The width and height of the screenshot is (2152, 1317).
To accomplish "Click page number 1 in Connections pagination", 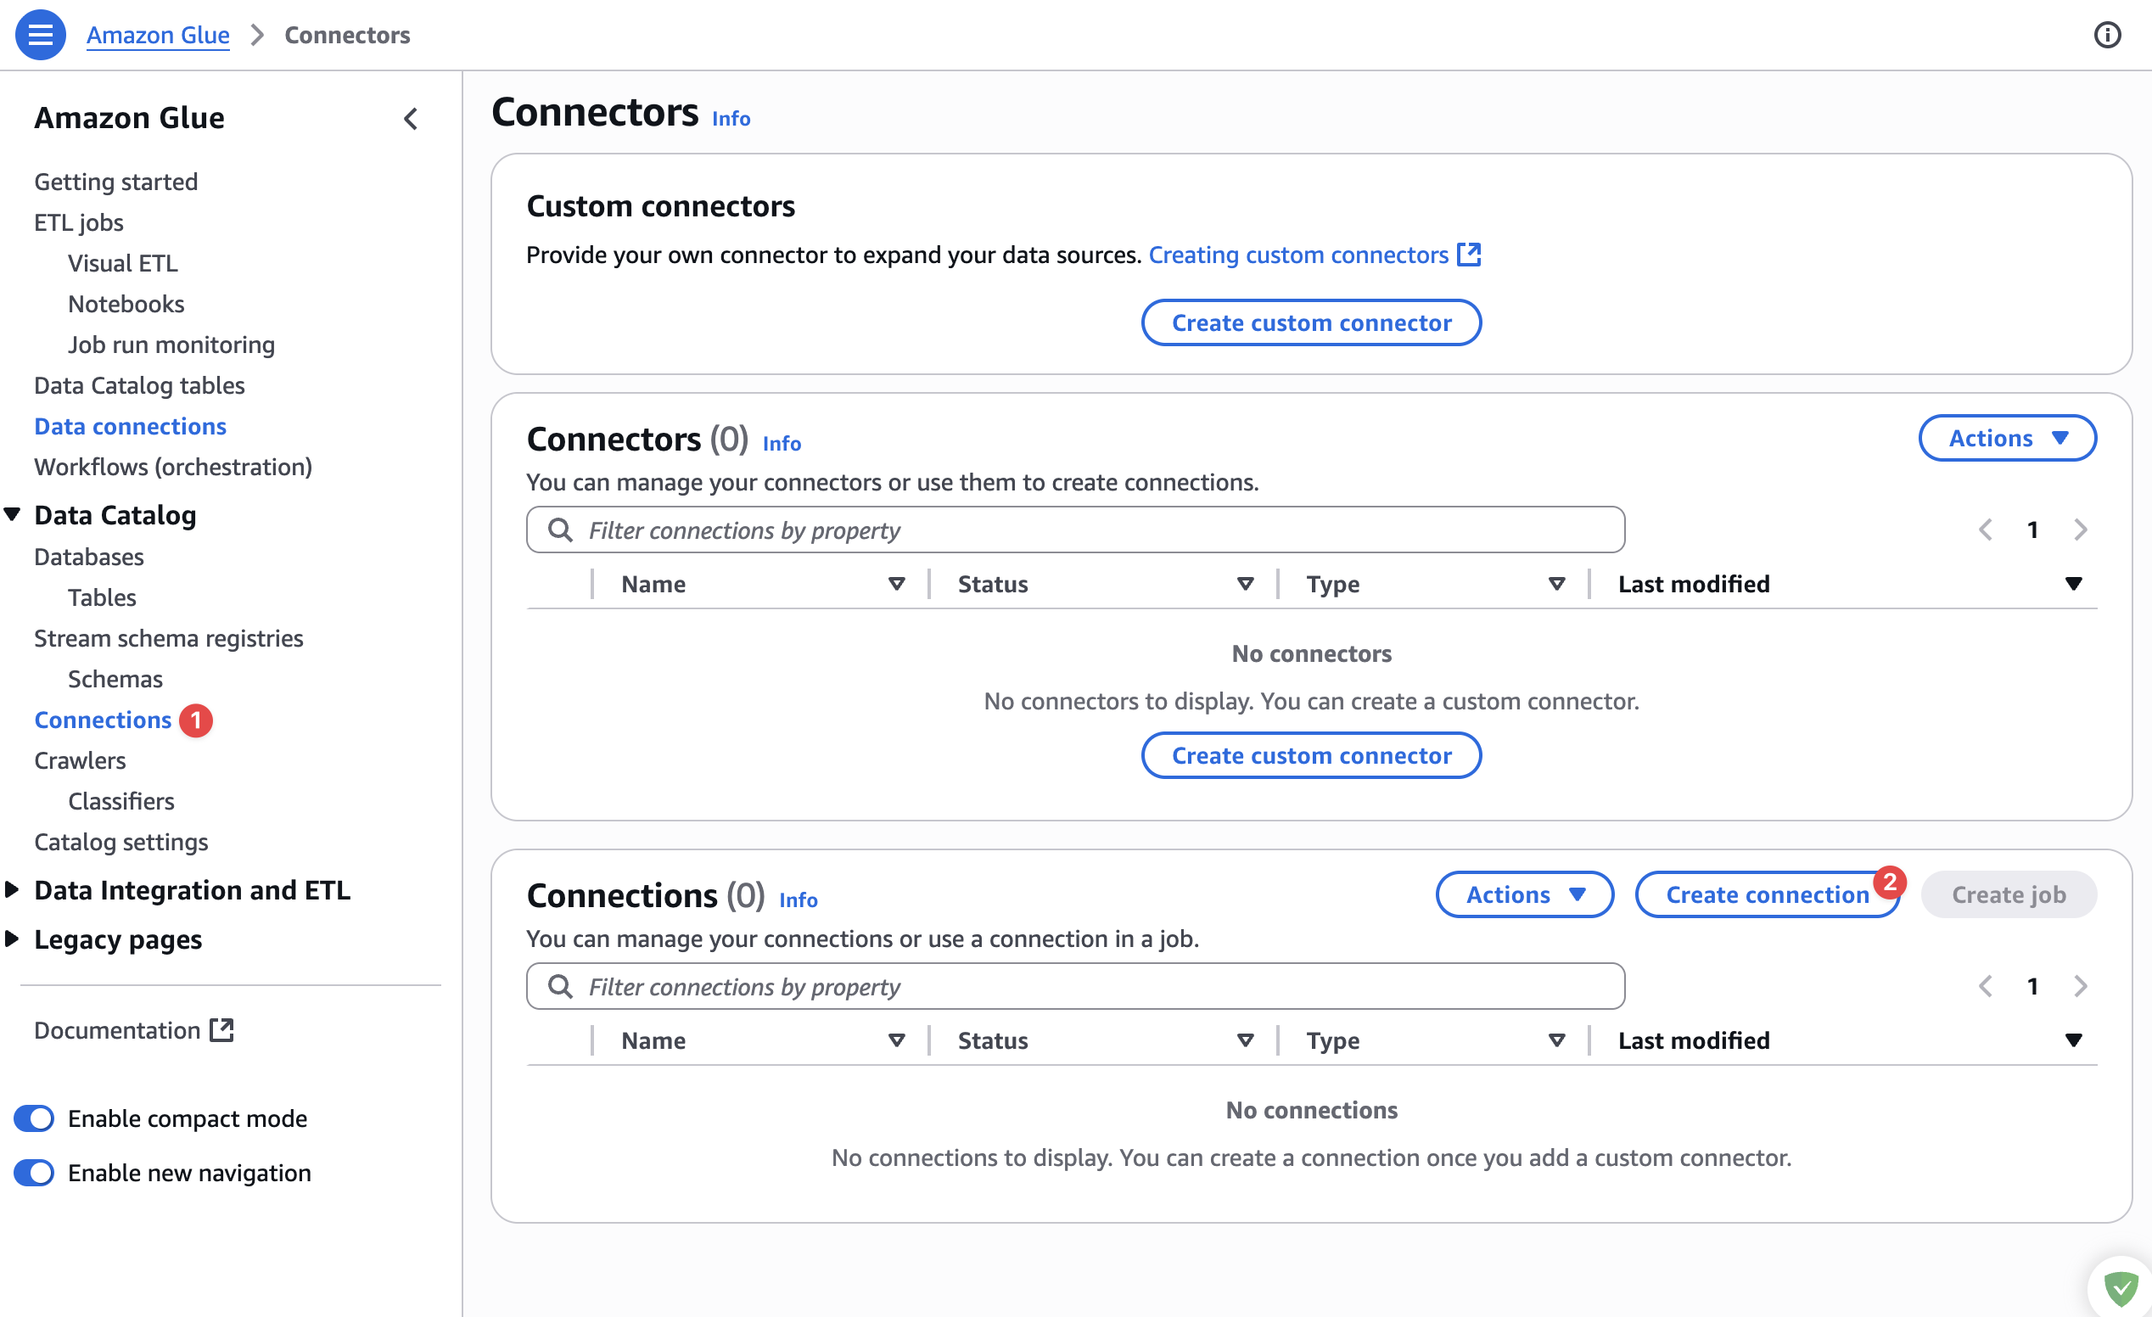I will (2032, 987).
